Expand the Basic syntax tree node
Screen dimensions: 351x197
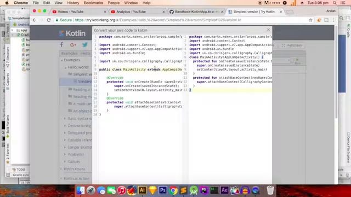[65, 118]
